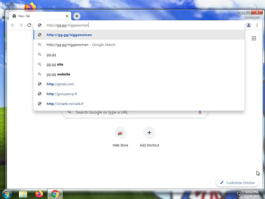
Task: Open the http://gmail.com suggestion
Action: [x=139, y=84]
